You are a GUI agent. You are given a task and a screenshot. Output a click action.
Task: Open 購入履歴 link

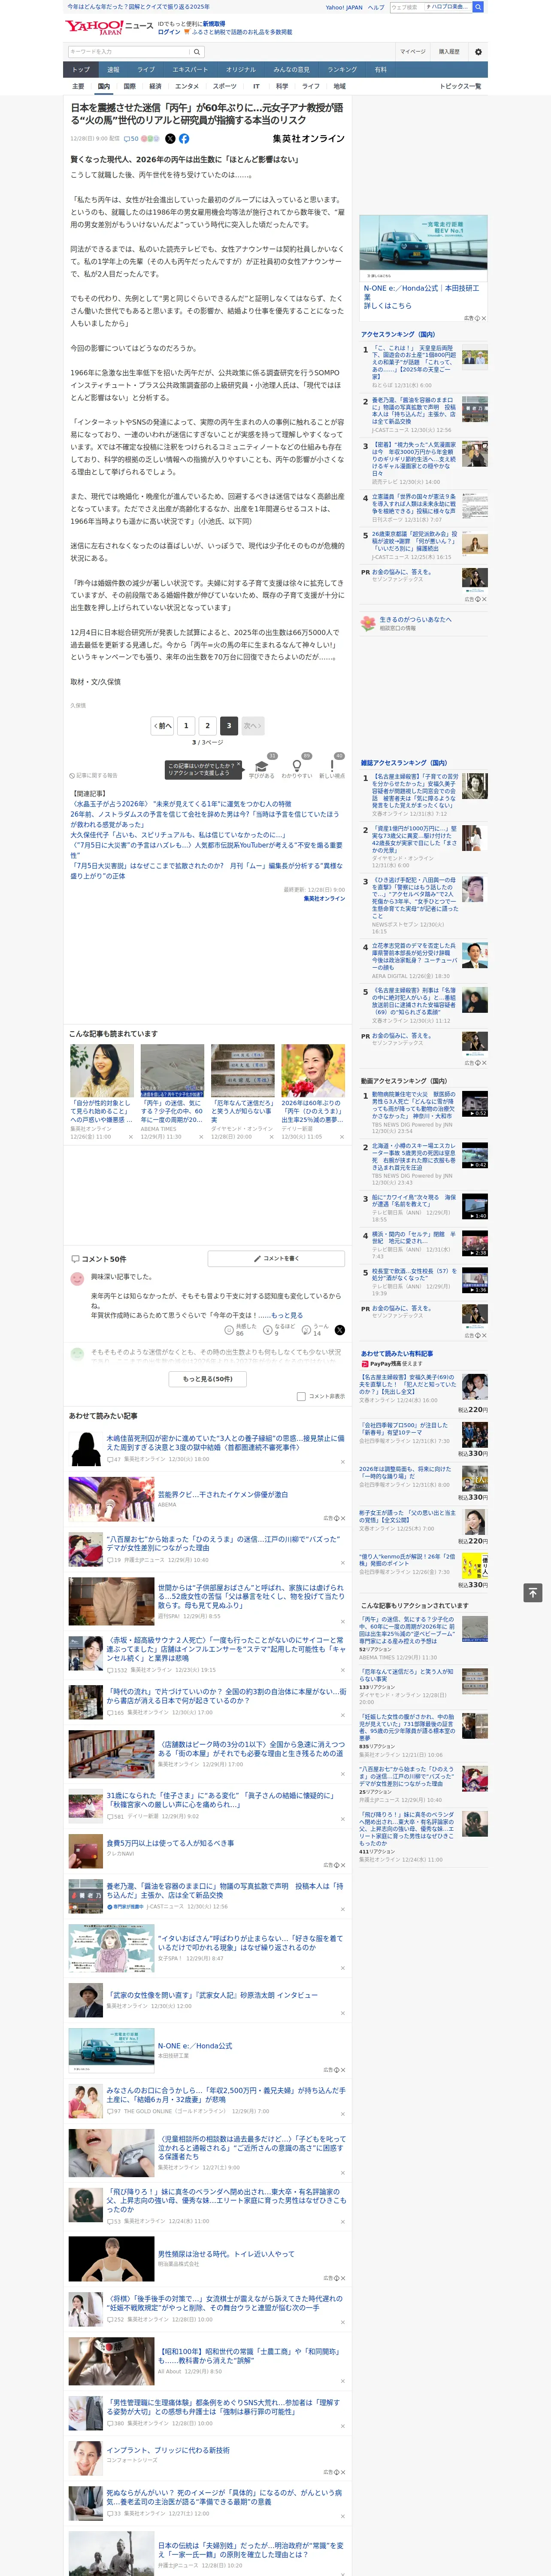tap(449, 51)
